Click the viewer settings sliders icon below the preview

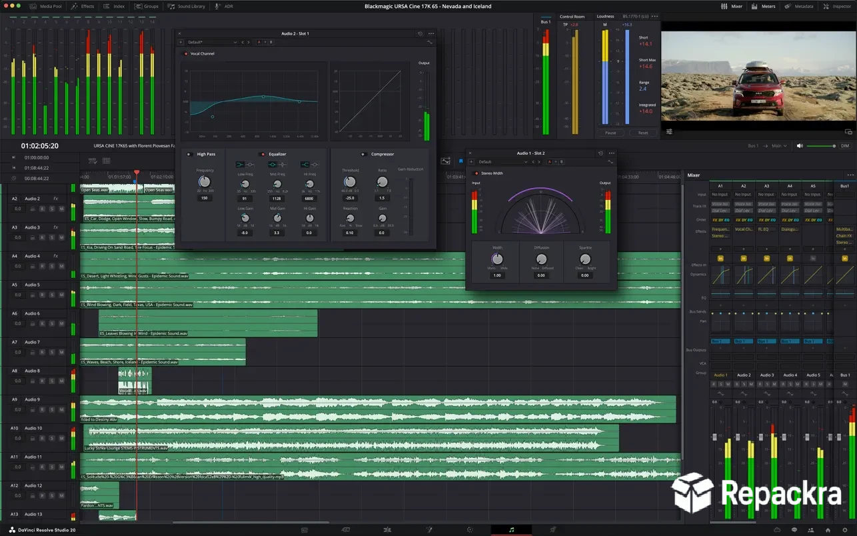669,131
